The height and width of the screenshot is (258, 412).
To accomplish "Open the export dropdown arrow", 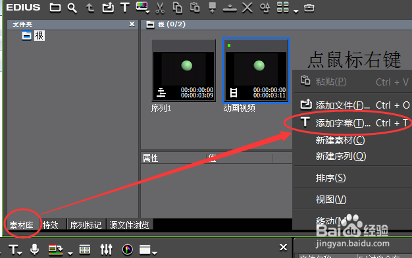I will [x=70, y=253].
